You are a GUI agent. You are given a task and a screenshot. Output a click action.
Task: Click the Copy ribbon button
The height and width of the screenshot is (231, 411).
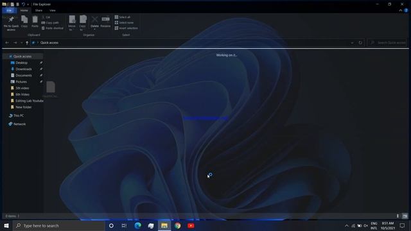click(24, 22)
